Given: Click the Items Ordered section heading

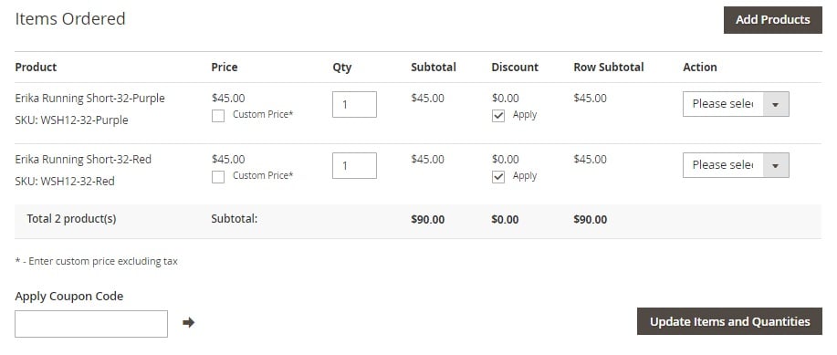Looking at the screenshot, I should [70, 18].
